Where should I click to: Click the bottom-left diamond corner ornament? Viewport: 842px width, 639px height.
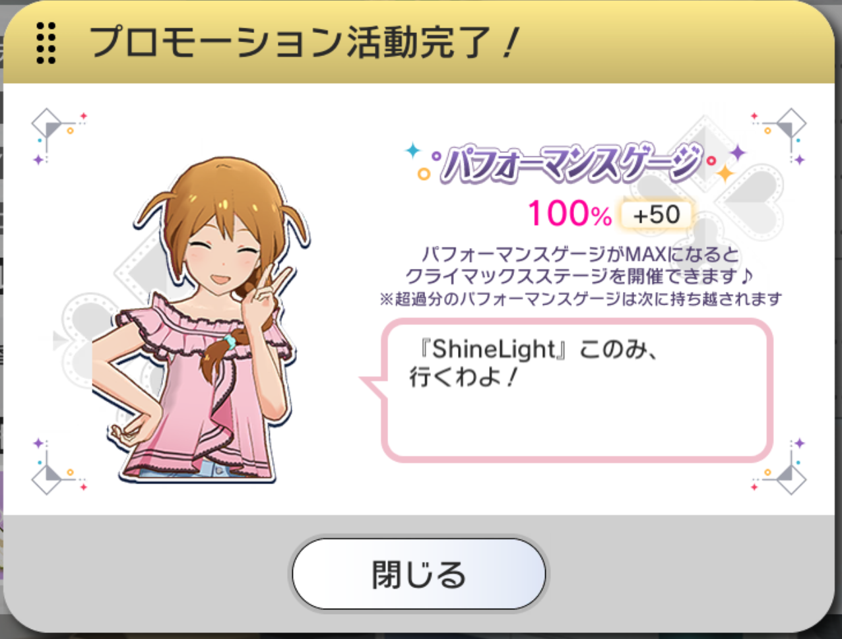(x=58, y=466)
